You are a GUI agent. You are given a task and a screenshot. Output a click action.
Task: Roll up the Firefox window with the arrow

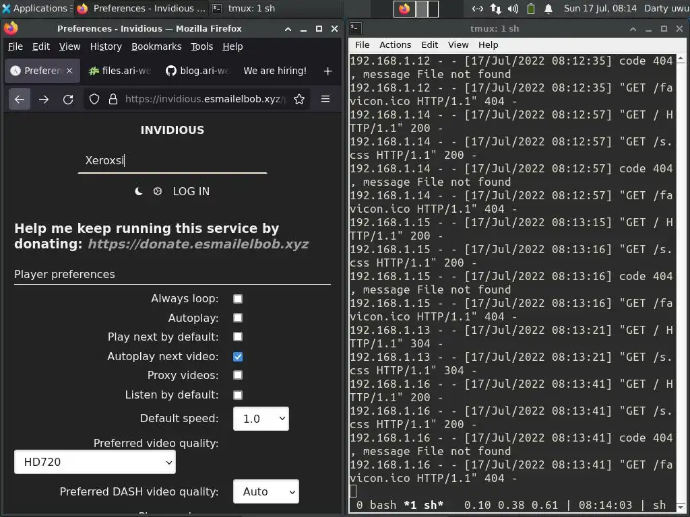click(288, 29)
